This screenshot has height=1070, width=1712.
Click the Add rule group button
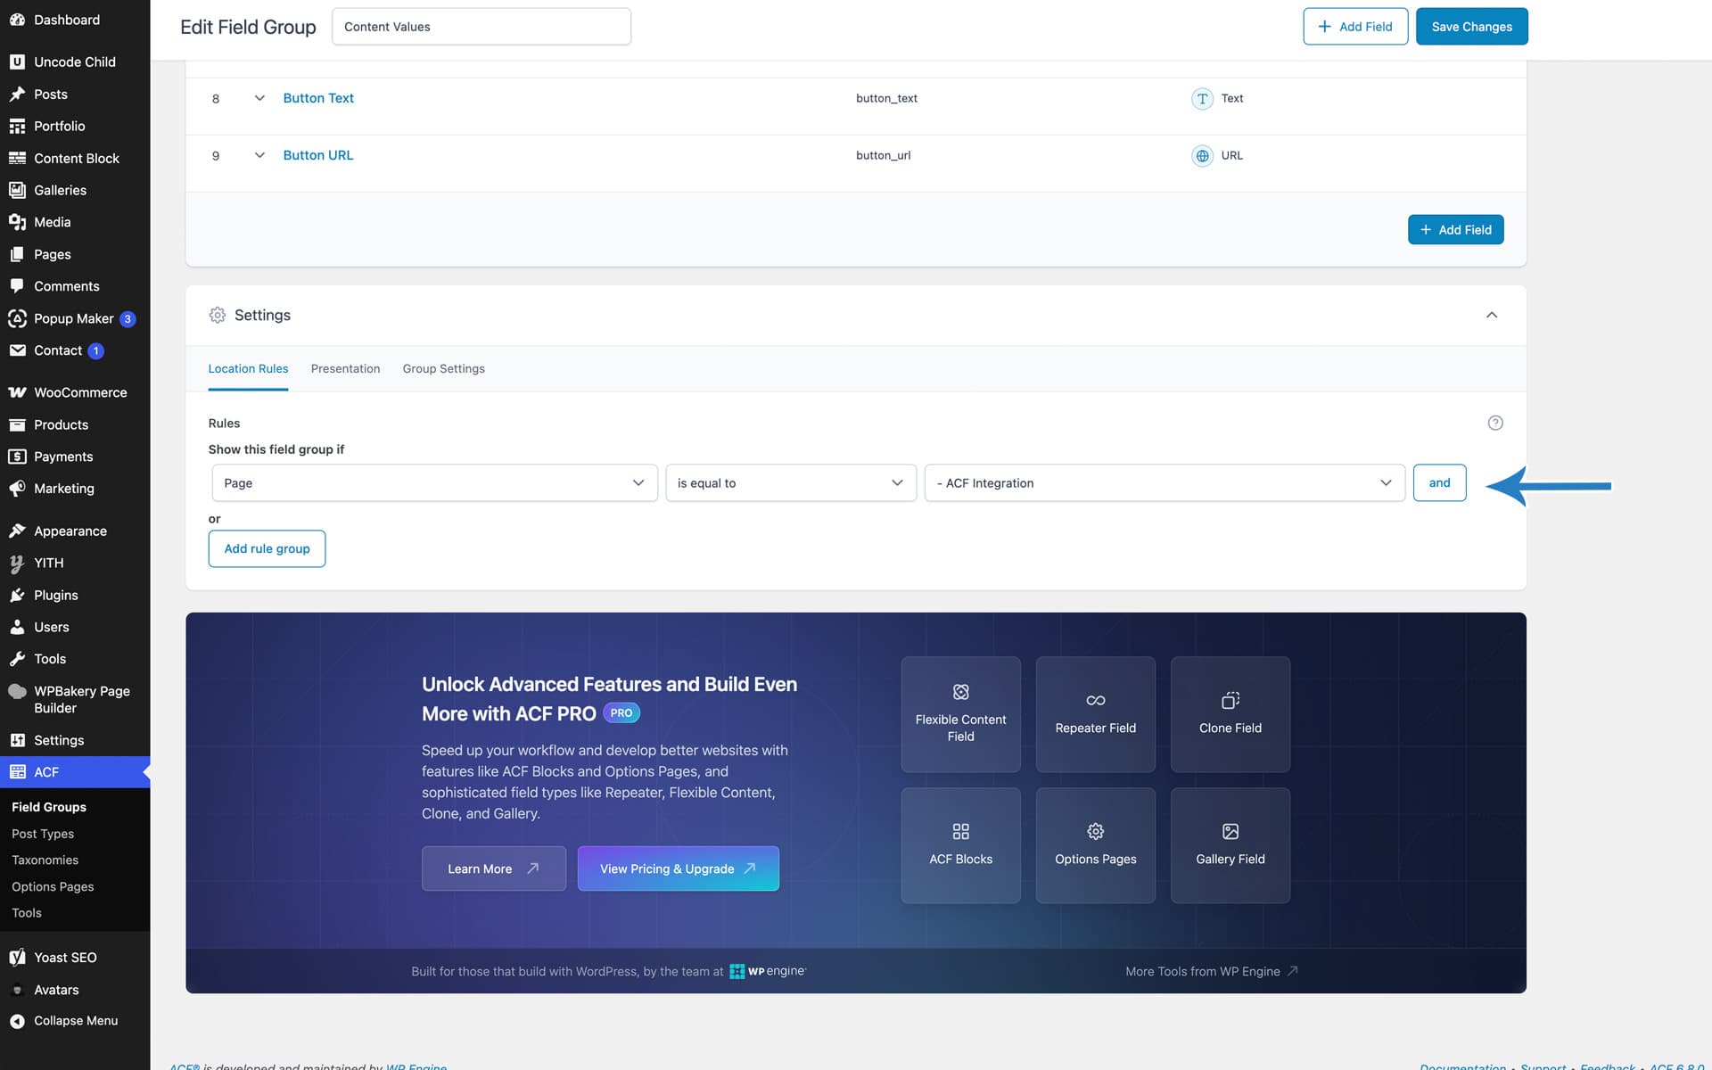[x=267, y=549]
